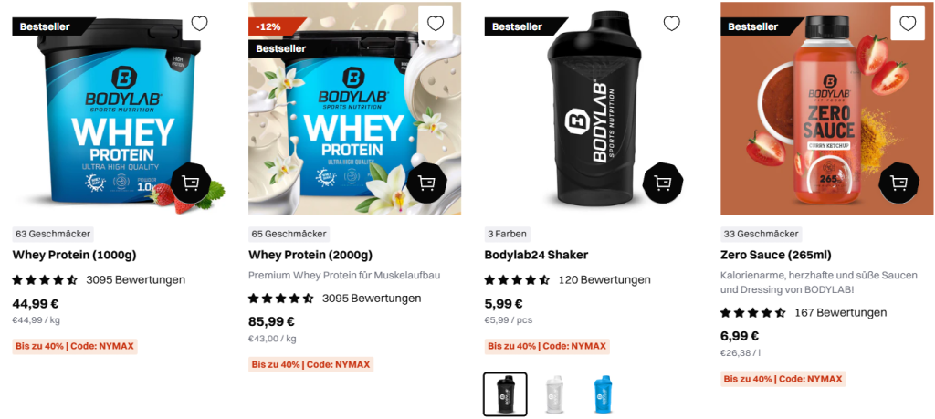Add Whey Protein (1000g) to cart

click(190, 183)
